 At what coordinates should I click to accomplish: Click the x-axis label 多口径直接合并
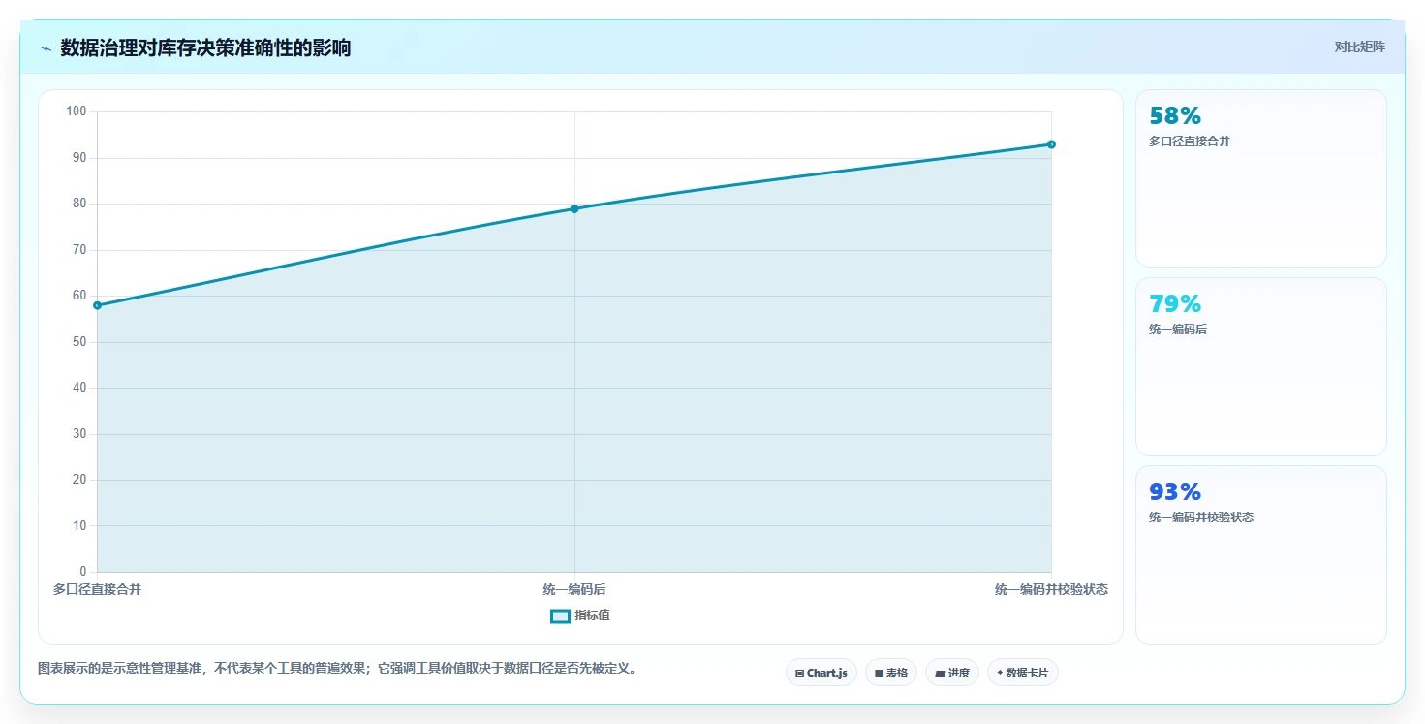pyautogui.click(x=97, y=589)
